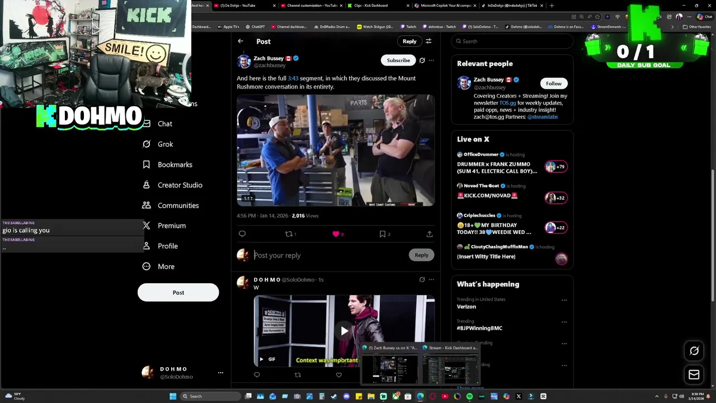Switch to InDaDohjo TikTok tab

(512, 6)
